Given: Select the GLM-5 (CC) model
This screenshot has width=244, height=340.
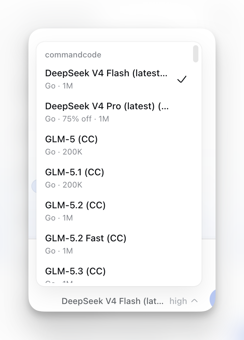Looking at the screenshot, I should click(119, 145).
